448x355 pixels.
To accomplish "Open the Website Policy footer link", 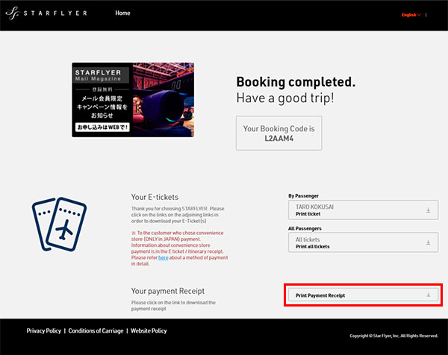I will 149,330.
